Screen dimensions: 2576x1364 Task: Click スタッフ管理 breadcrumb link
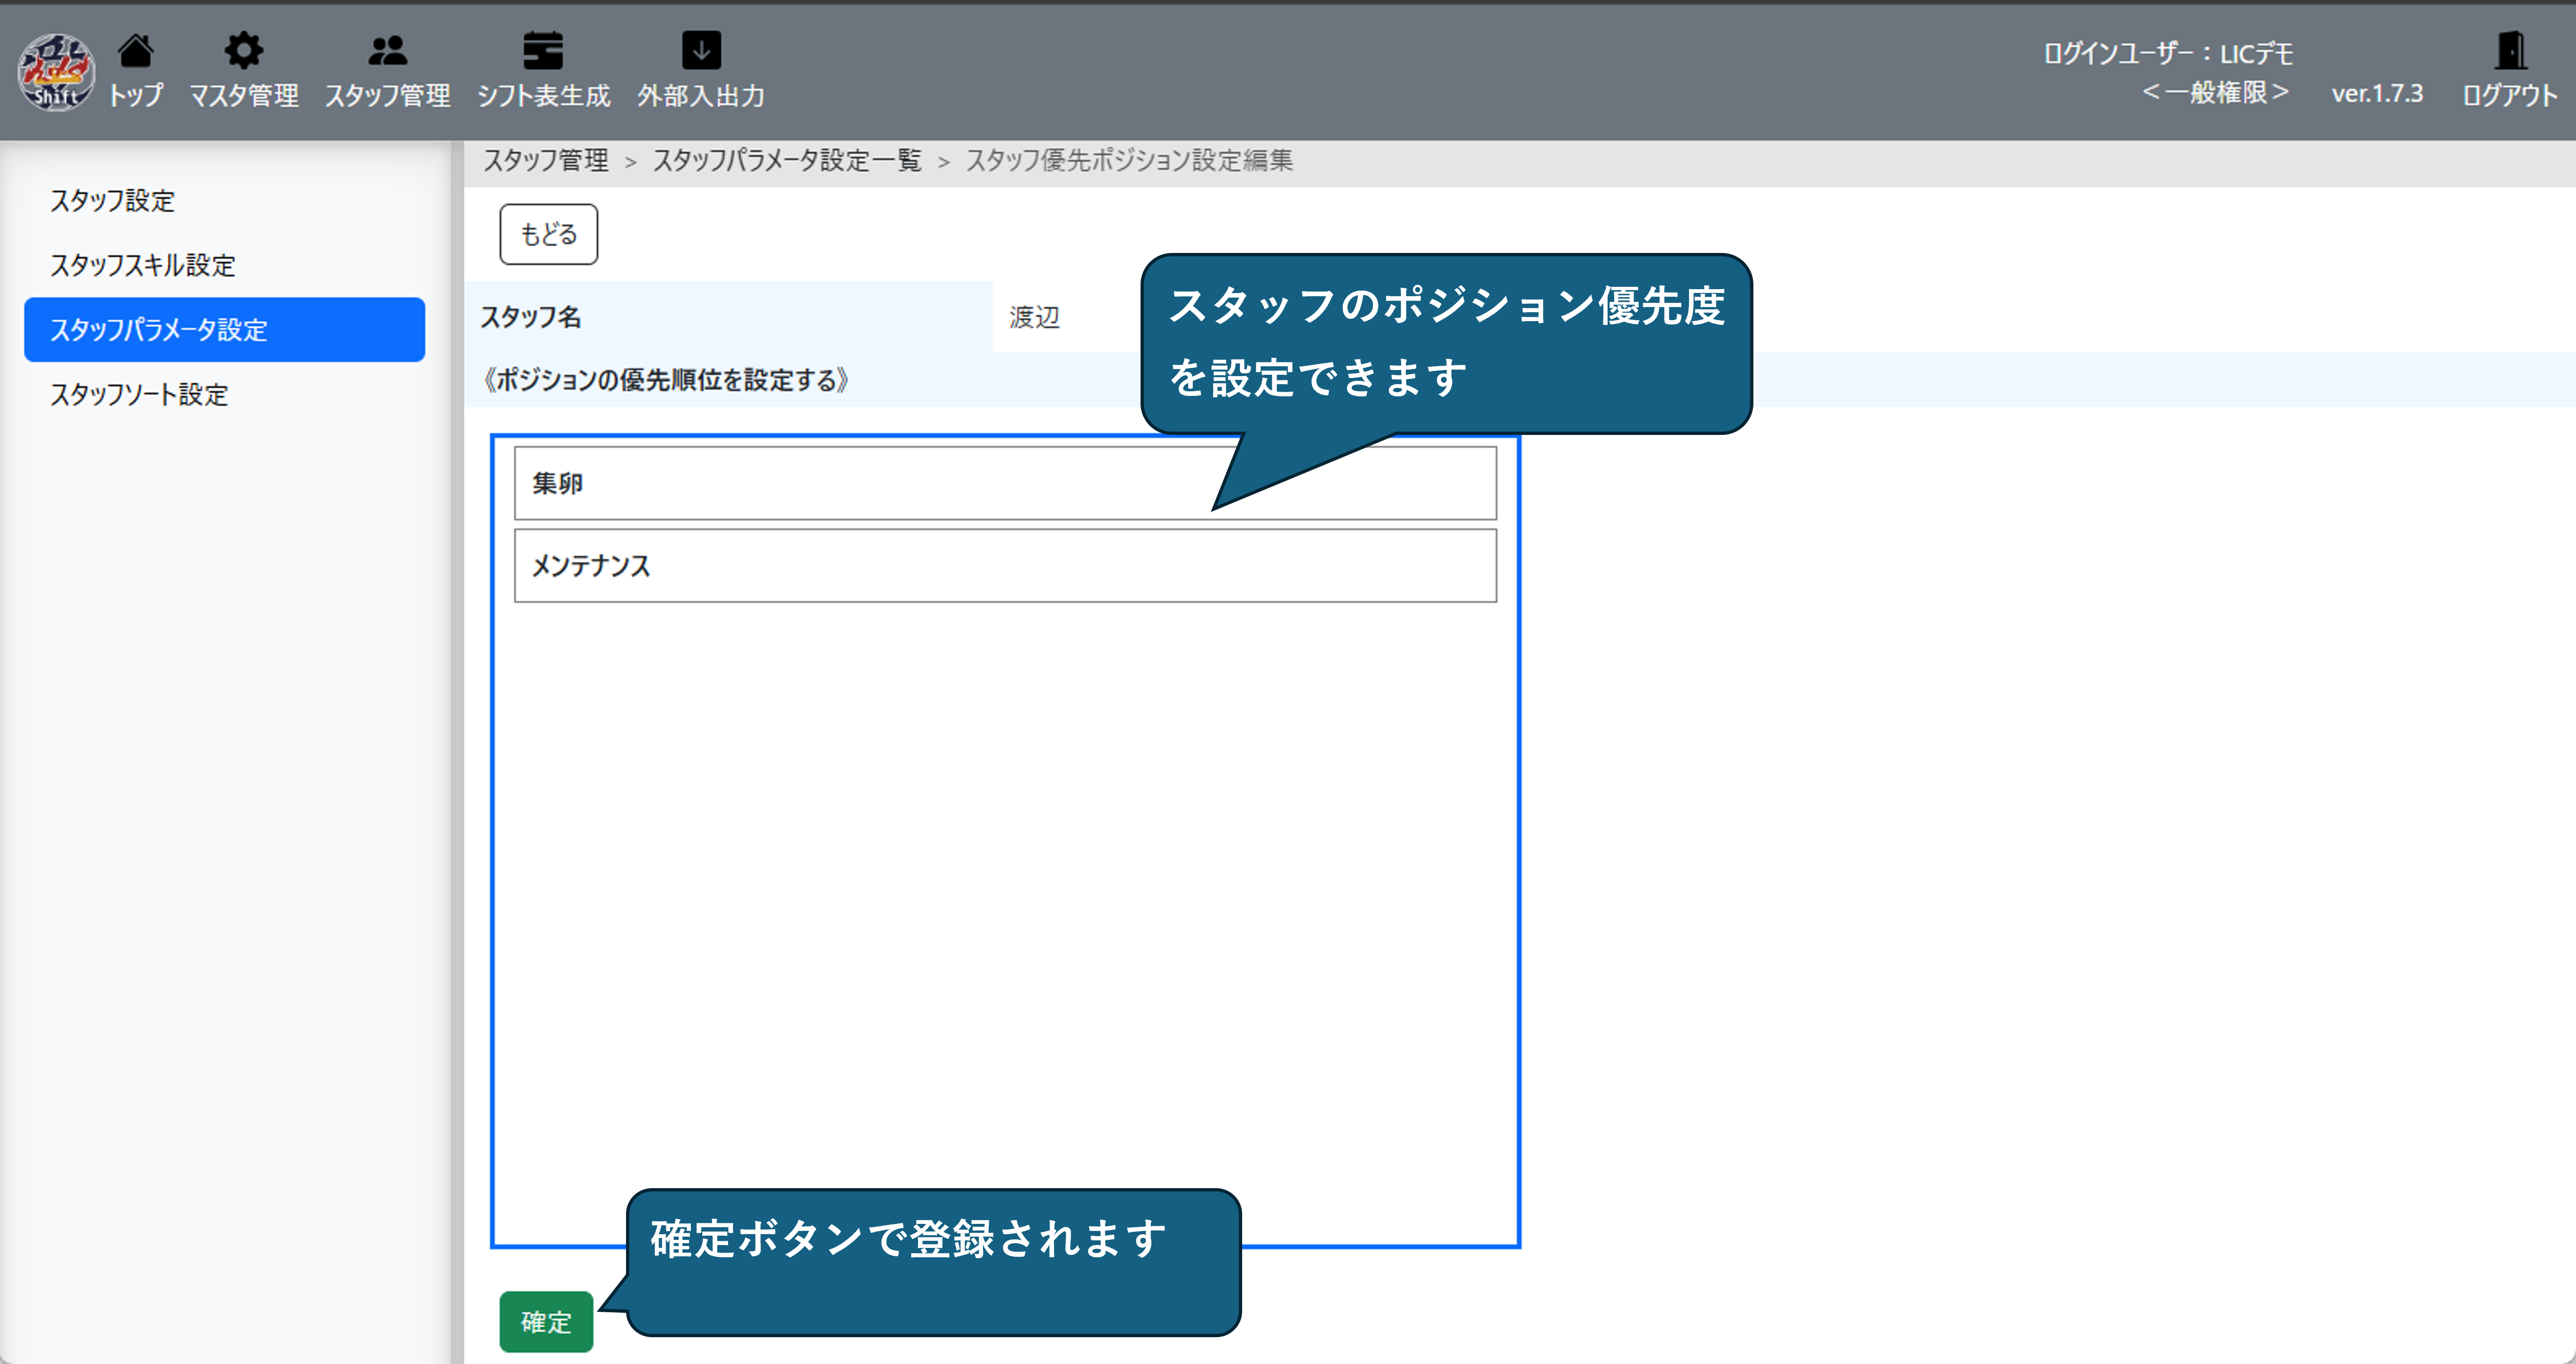(x=546, y=161)
